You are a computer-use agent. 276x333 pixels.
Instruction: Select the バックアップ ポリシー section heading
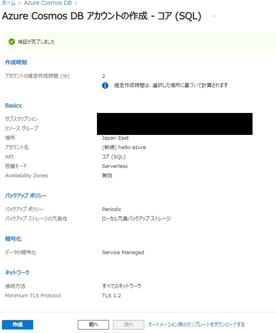26,195
